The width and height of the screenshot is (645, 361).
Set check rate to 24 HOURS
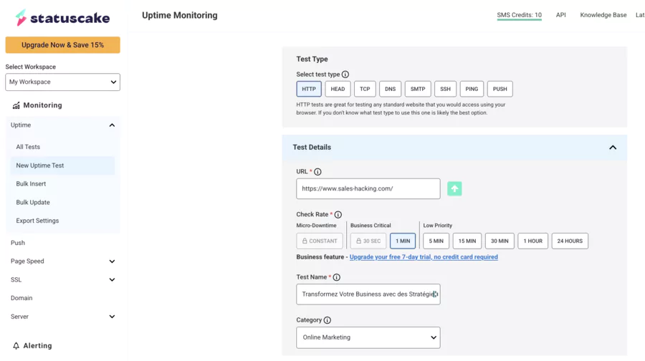click(x=570, y=241)
